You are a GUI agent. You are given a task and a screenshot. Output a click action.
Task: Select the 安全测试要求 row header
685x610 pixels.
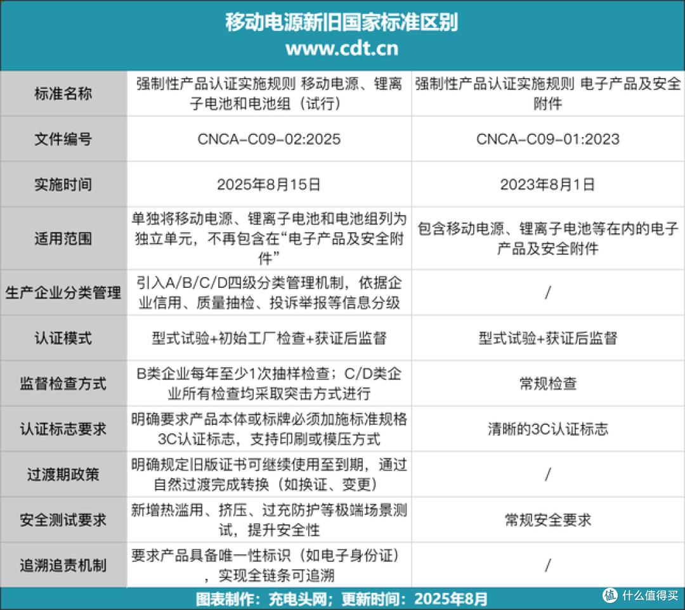click(63, 519)
